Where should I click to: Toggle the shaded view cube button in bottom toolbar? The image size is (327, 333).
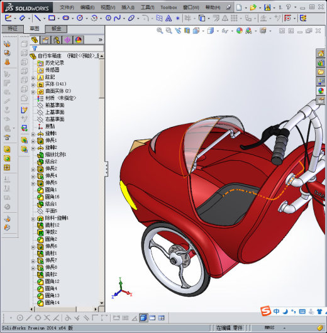143,318
